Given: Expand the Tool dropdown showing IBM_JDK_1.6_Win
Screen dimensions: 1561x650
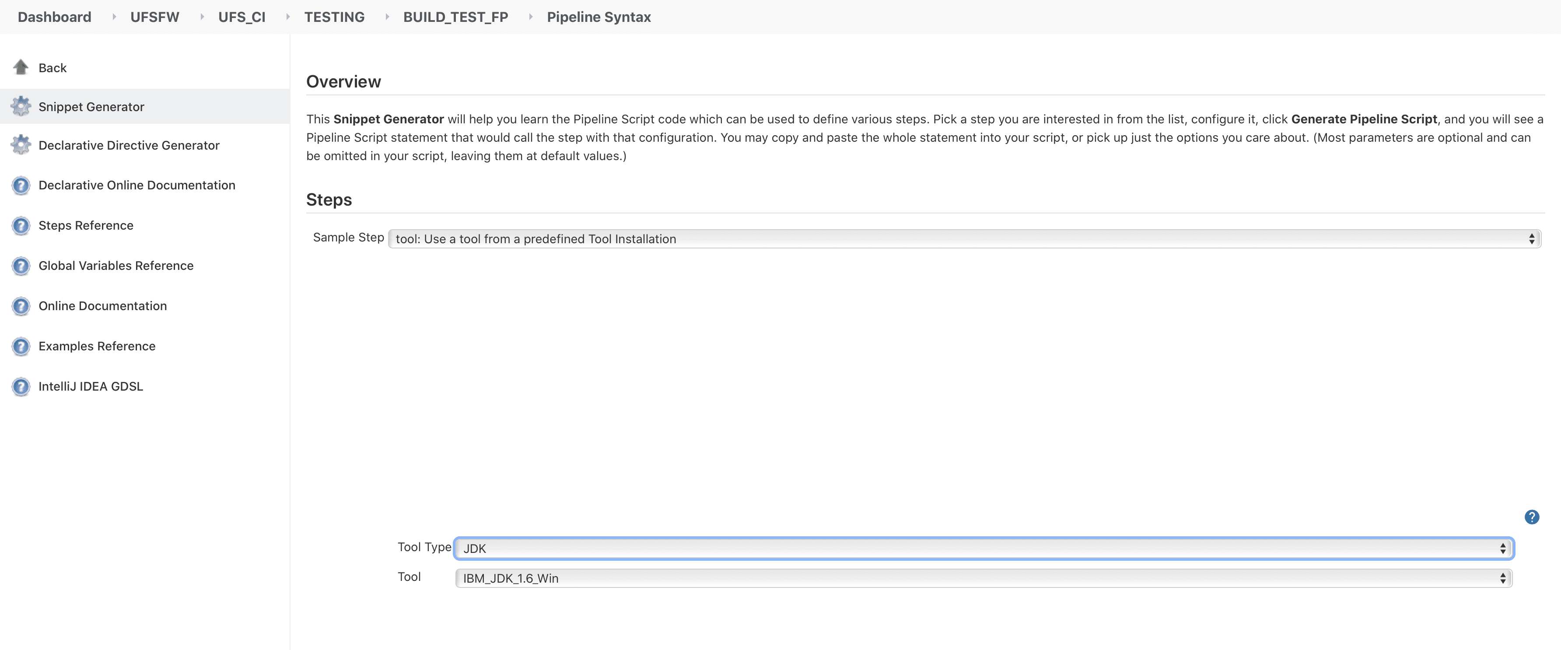Looking at the screenshot, I should (x=983, y=578).
